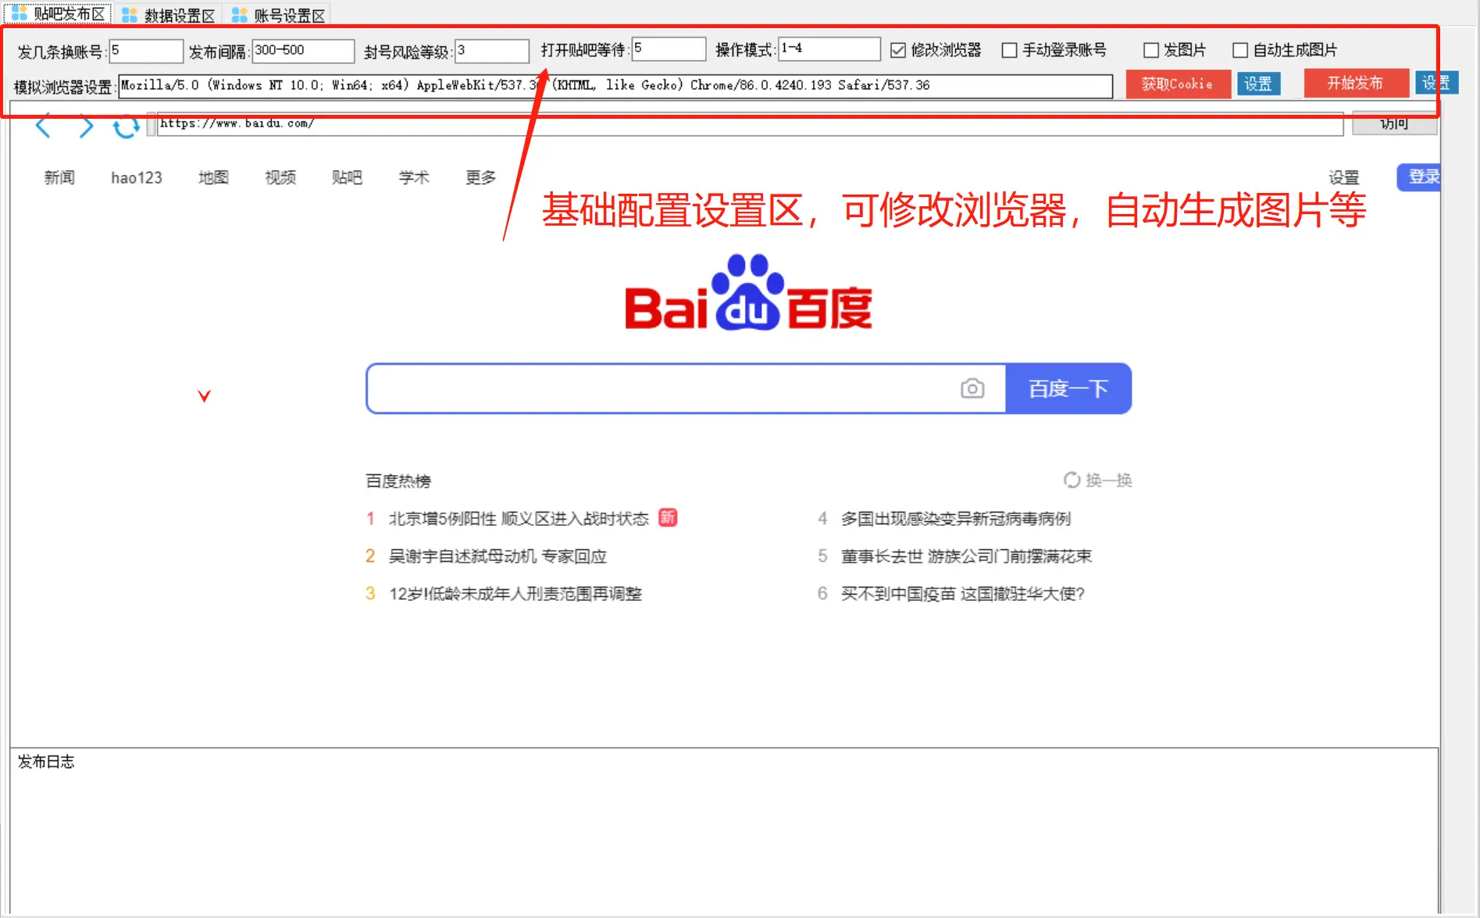Reload the page with the refresh icon

coord(126,127)
